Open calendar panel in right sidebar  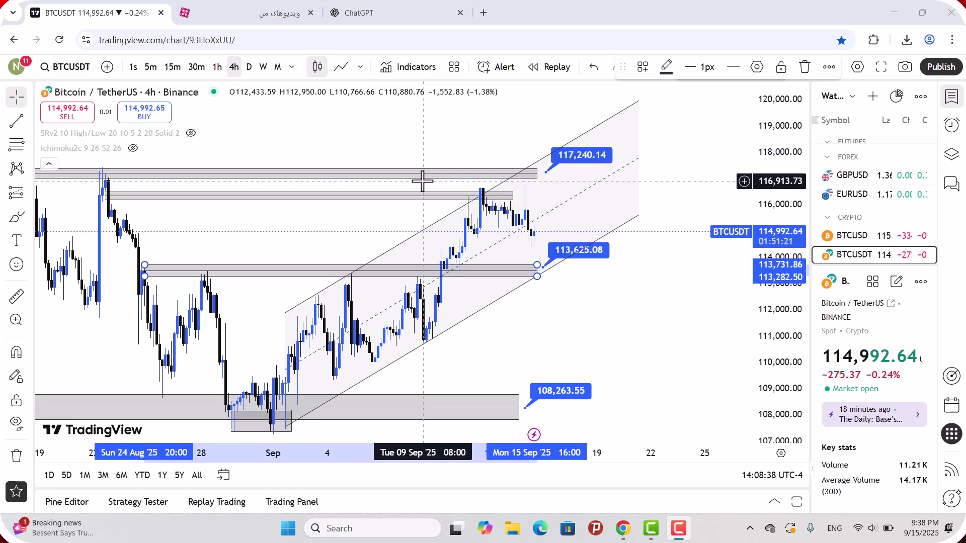coord(951,405)
